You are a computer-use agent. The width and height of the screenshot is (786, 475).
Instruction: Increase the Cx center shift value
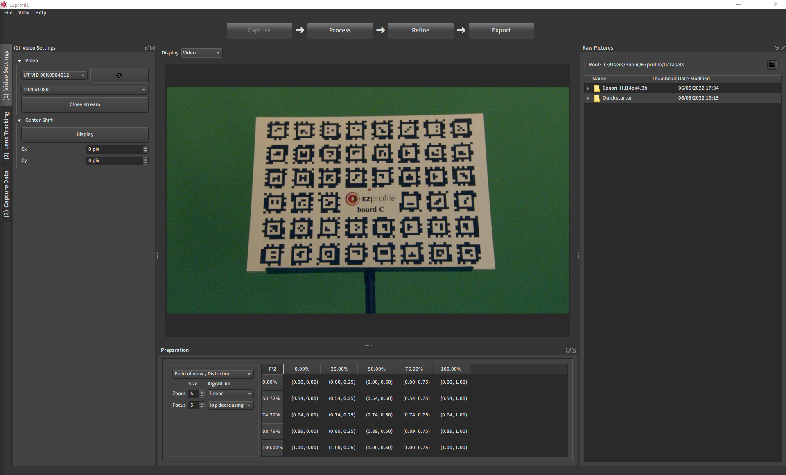coord(145,147)
